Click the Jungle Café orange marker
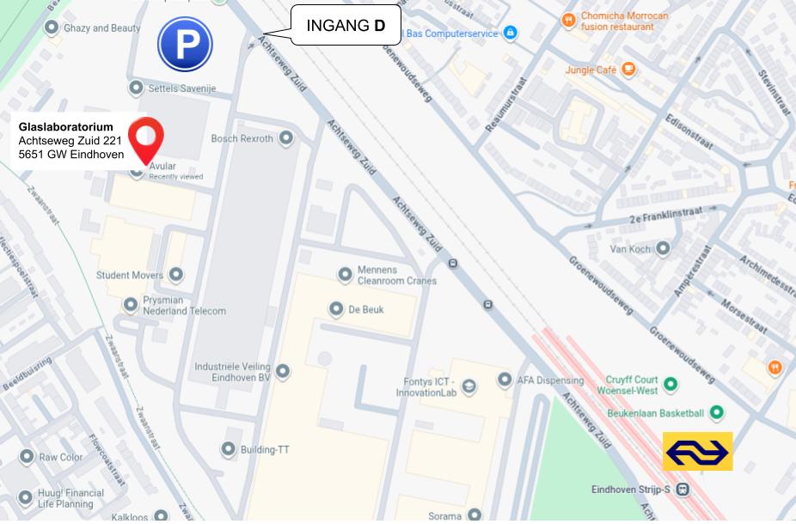Viewport: 796px width, 524px height. pyautogui.click(x=628, y=69)
